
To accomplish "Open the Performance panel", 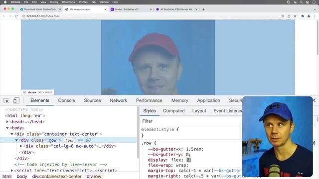I will [x=149, y=100].
